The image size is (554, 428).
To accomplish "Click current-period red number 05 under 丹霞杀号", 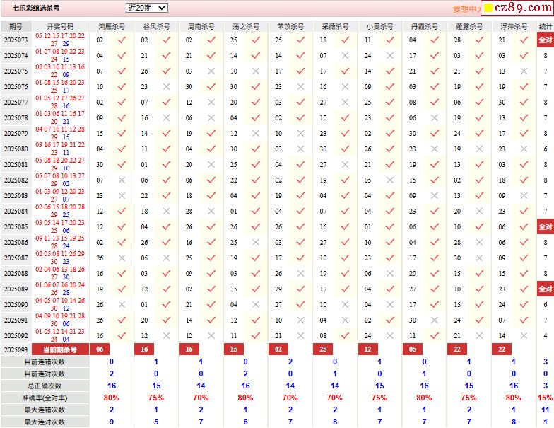I will tap(413, 349).
